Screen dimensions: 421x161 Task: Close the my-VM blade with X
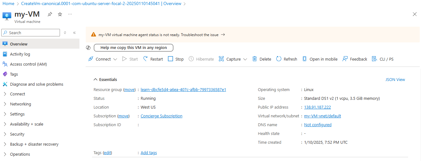click(414, 14)
